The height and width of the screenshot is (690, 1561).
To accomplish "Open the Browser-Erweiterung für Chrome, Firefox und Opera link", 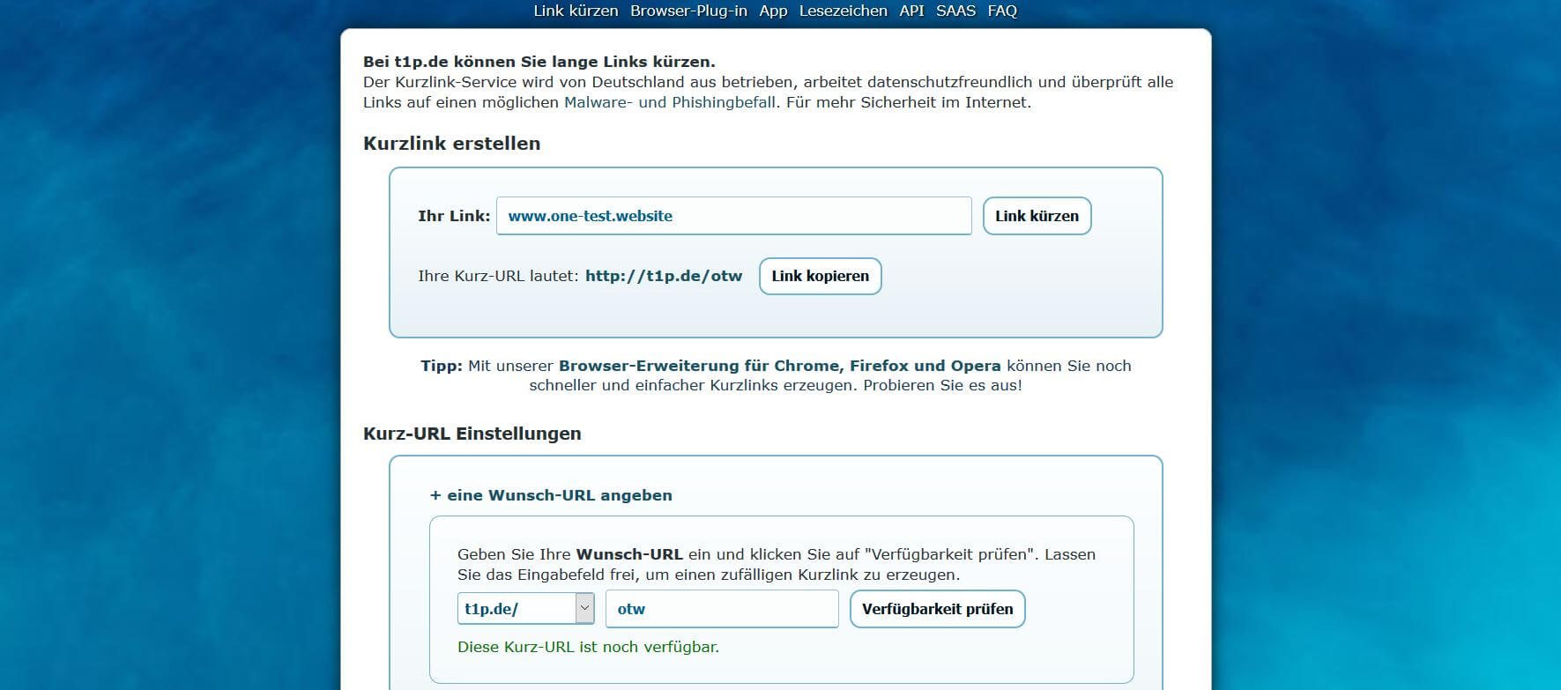I will coord(779,366).
